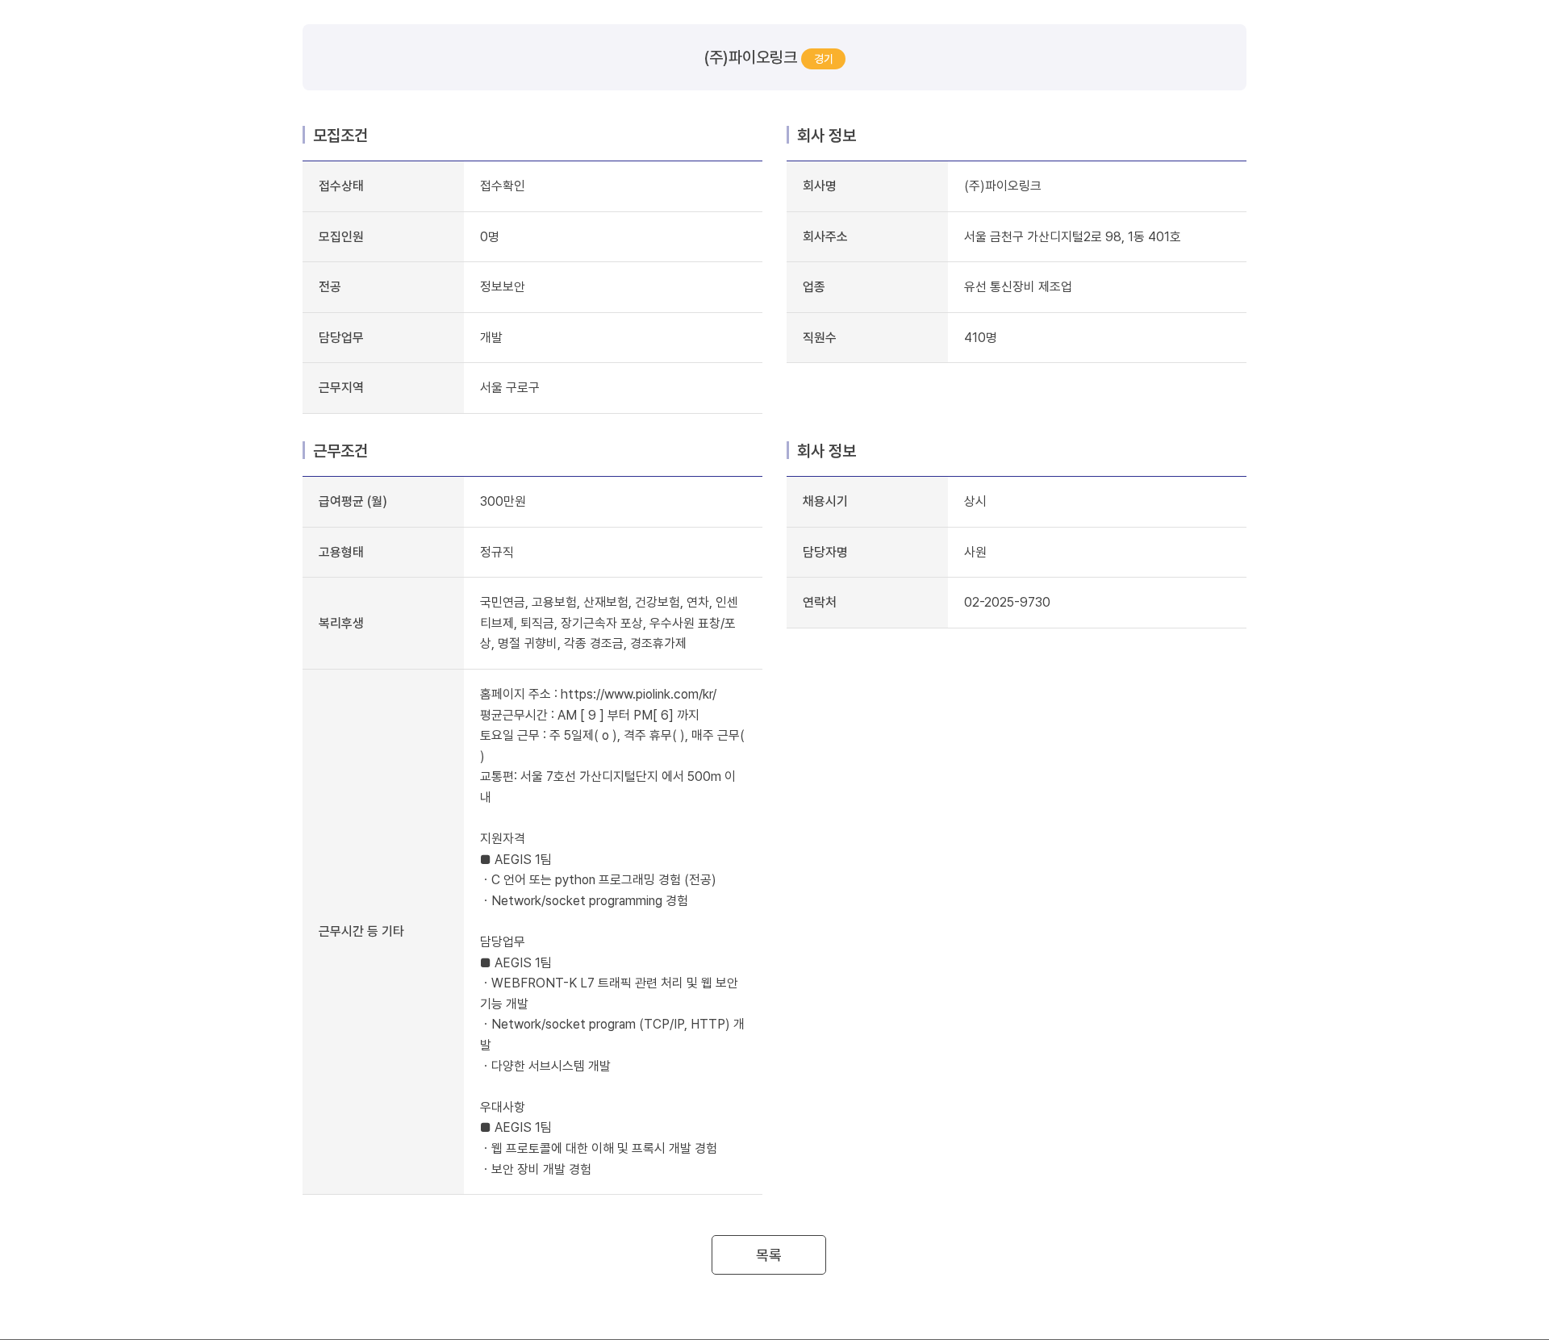Click the 경기 orange badge
Screen dimensions: 1549x1340
pyautogui.click(x=823, y=59)
